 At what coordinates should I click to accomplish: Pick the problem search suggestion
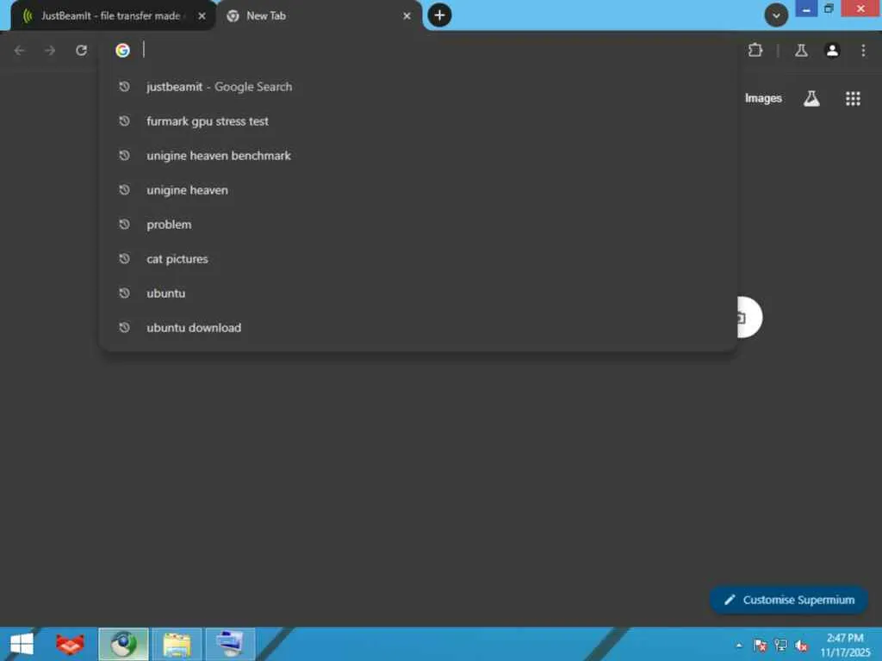click(x=418, y=225)
